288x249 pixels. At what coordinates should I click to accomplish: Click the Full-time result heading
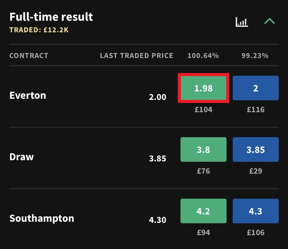point(51,17)
